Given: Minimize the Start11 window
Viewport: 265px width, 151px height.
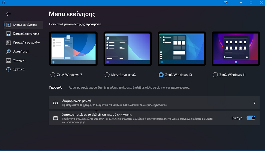Looking at the screenshot, I should [241, 2].
